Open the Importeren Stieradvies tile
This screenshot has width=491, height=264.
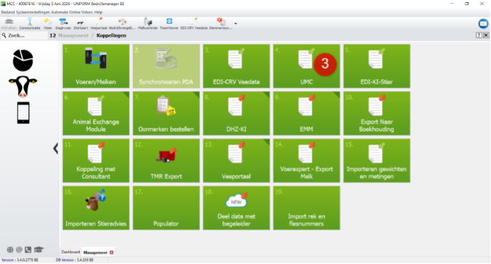(96, 208)
